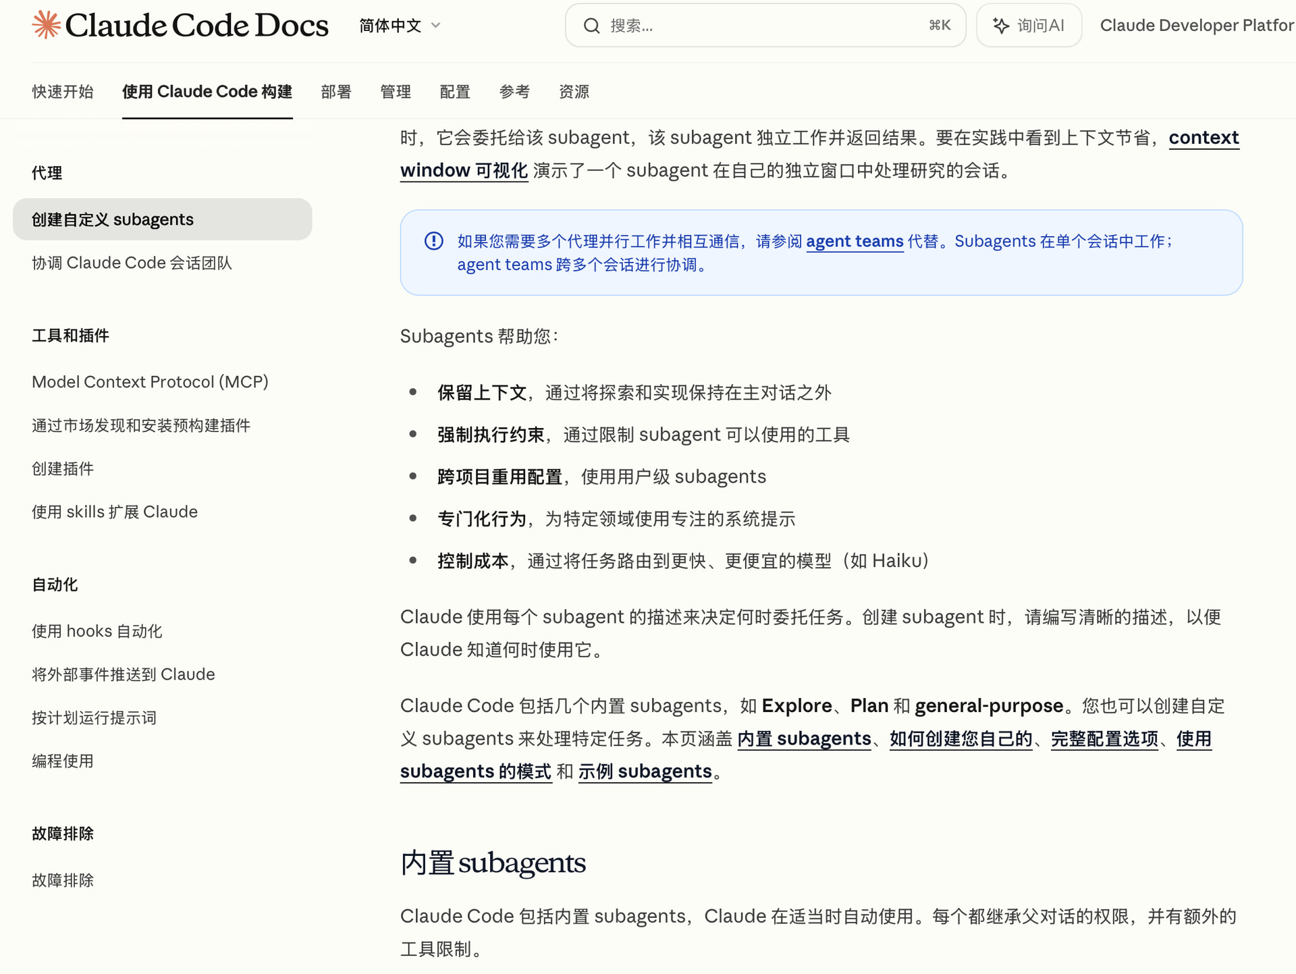Click the 代理 sidebar section title
Image resolution: width=1296 pixels, height=974 pixels.
point(47,173)
